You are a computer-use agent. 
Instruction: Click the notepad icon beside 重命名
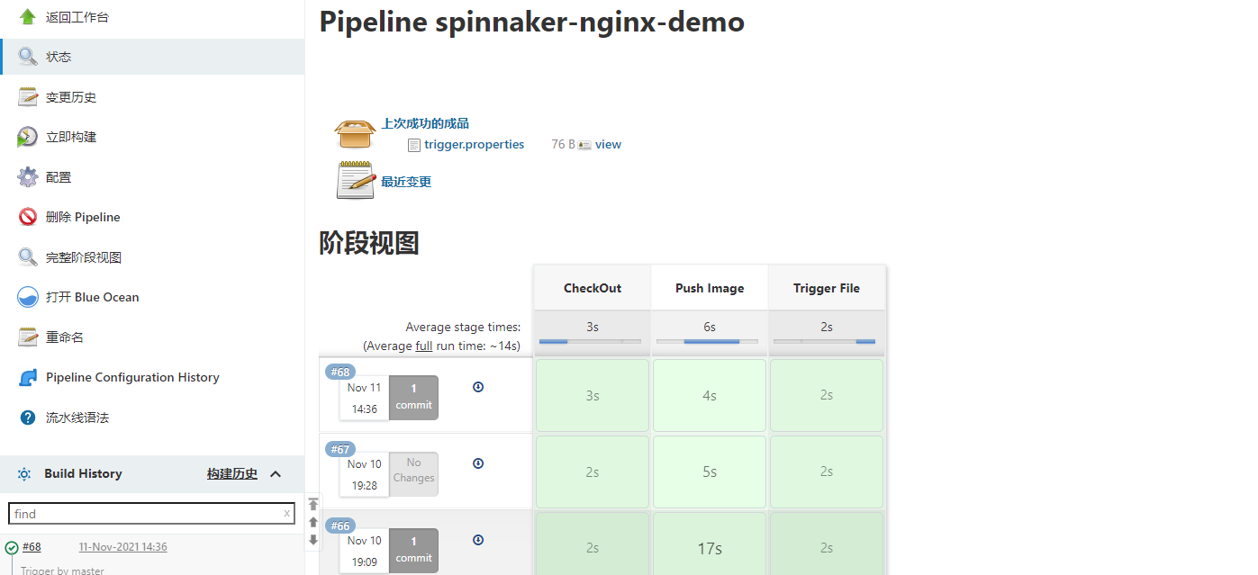(28, 337)
